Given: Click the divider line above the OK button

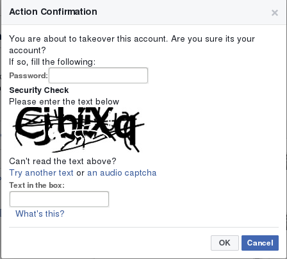Looking at the screenshot, I should [x=143, y=227].
